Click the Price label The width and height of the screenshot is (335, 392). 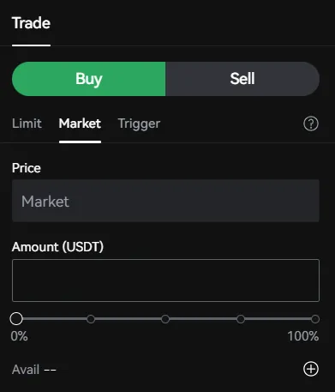27,168
